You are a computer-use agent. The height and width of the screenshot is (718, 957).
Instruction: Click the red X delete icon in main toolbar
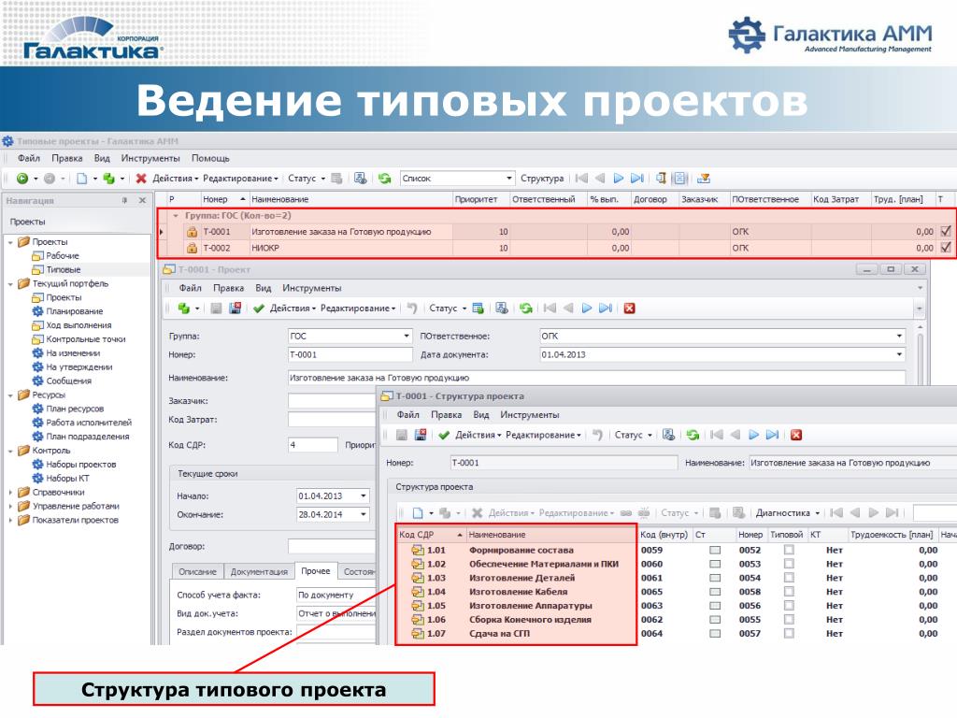click(141, 179)
